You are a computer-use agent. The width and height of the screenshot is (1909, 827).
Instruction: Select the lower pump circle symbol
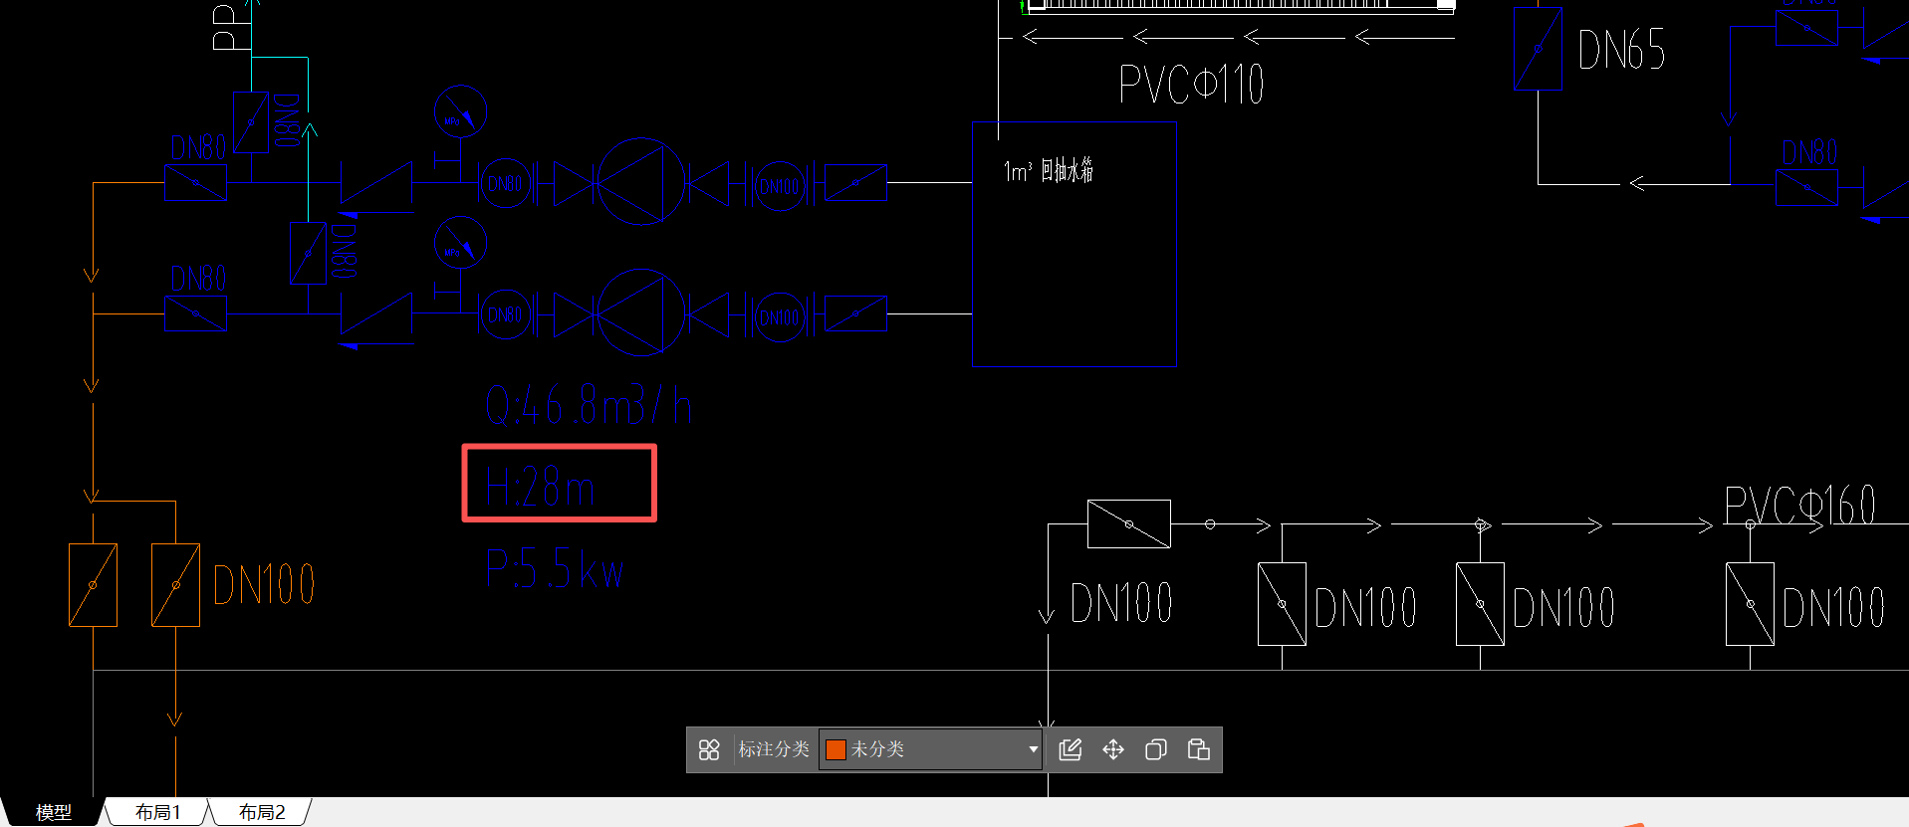click(641, 312)
